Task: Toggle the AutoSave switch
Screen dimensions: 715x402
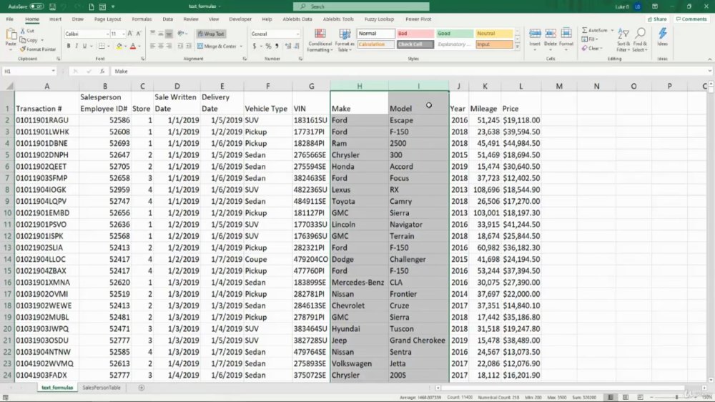Action: pos(36,6)
